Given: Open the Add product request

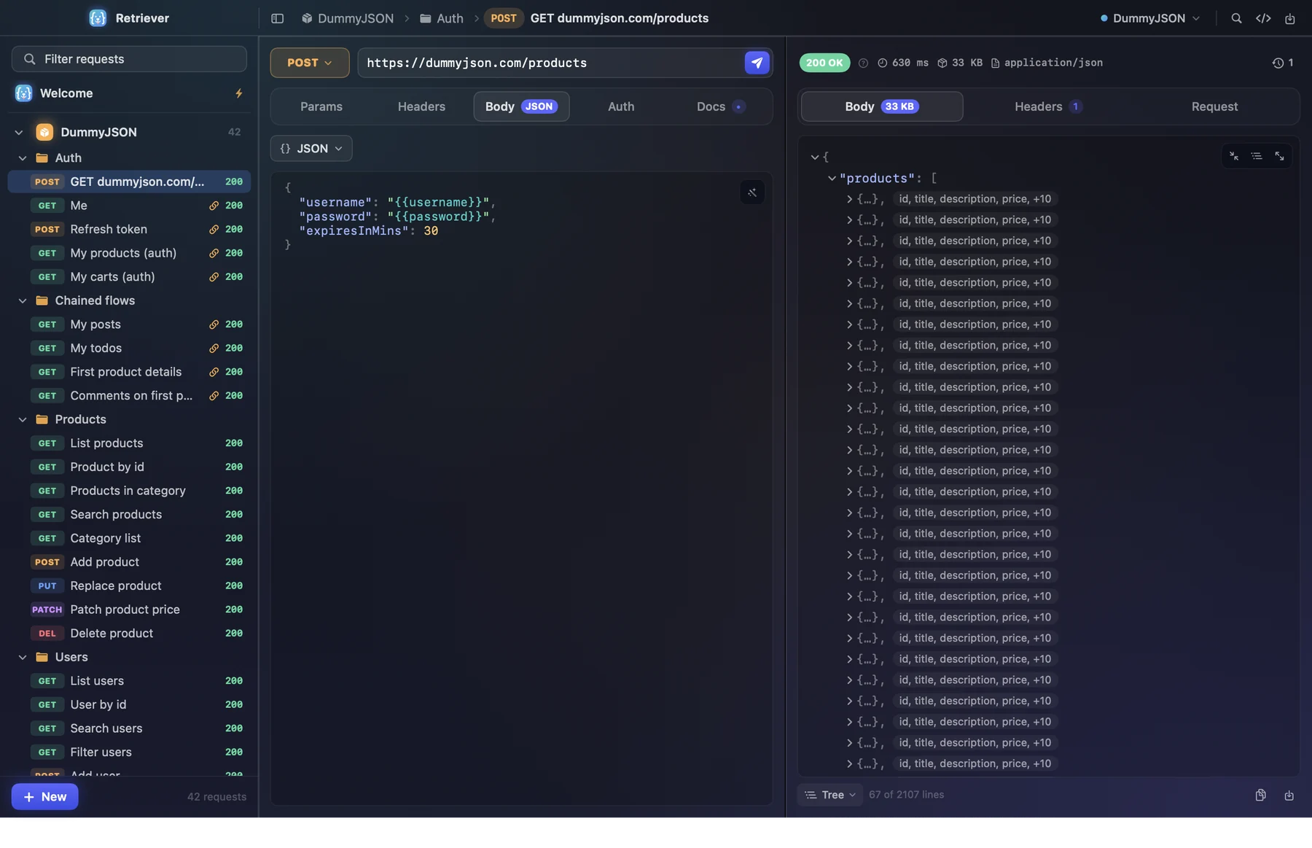Looking at the screenshot, I should [x=129, y=562].
